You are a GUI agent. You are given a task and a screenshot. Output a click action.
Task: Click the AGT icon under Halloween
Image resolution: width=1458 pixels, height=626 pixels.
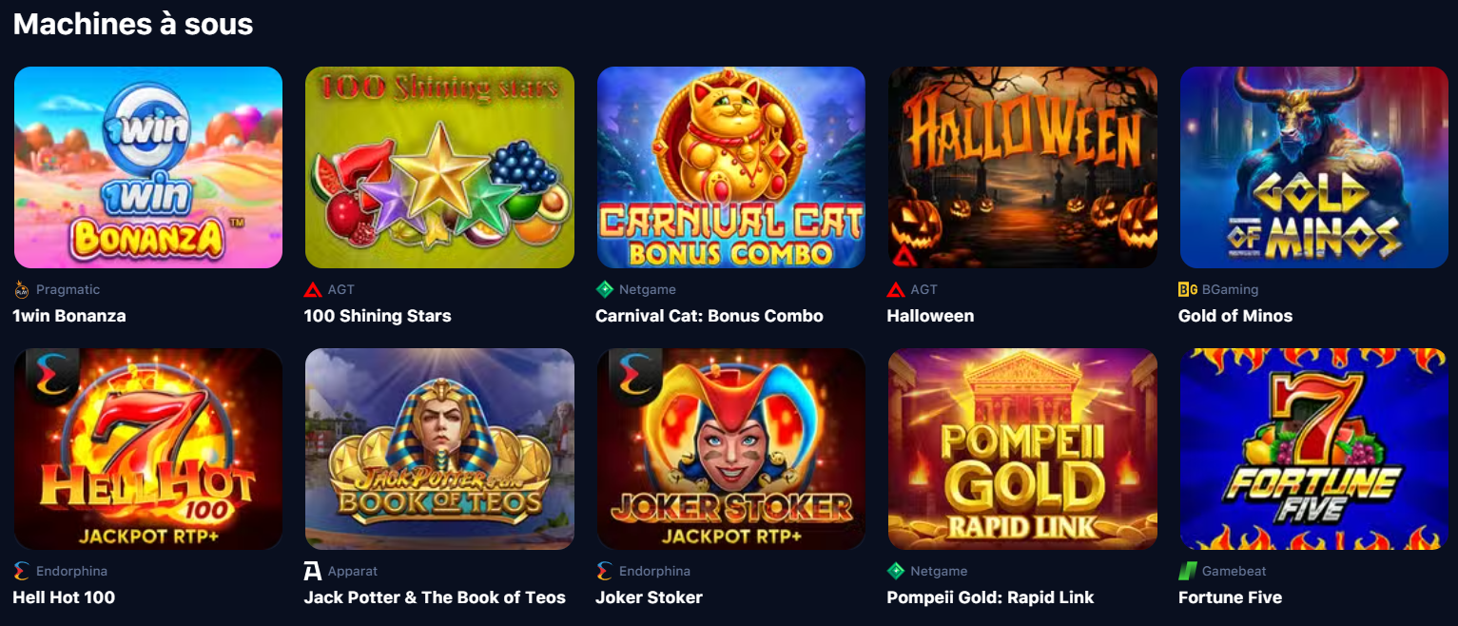tap(896, 289)
